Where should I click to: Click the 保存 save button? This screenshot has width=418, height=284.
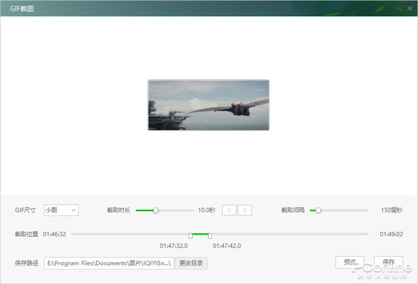click(x=388, y=262)
